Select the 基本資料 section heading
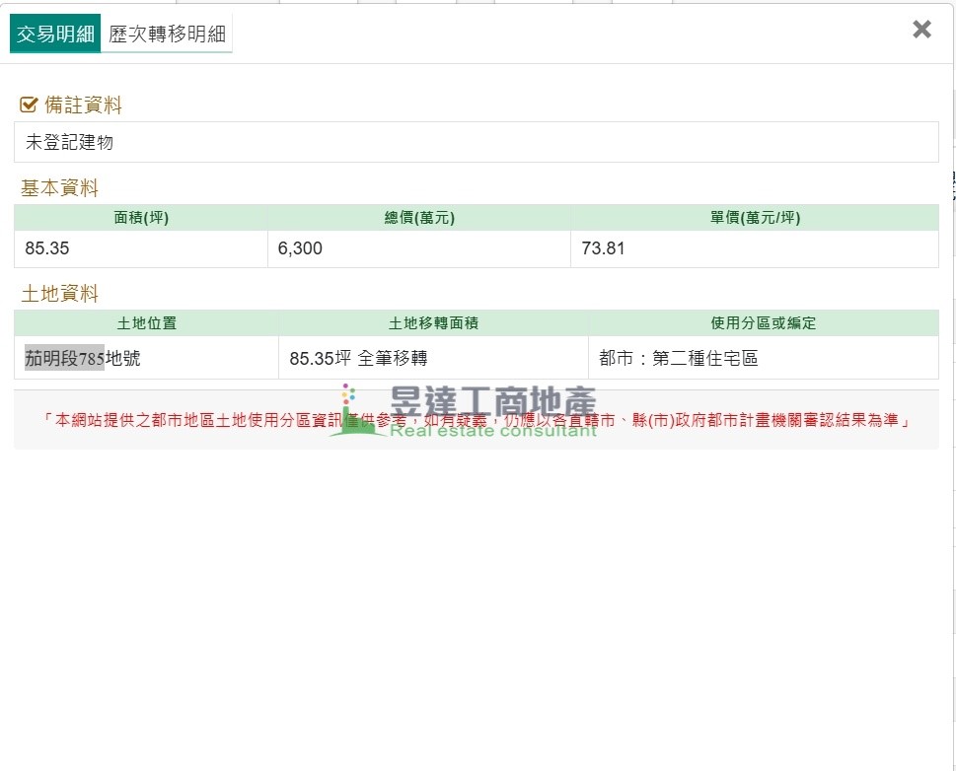This screenshot has width=956, height=771. tap(60, 188)
